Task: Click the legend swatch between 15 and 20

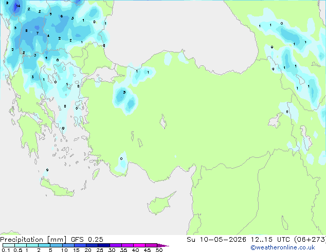Action: click(x=80, y=245)
